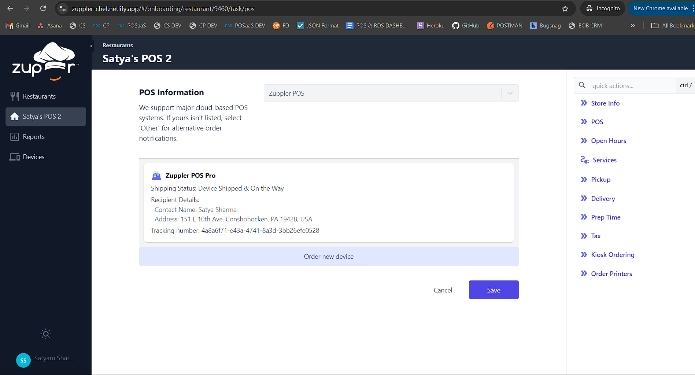Click the Incognito indicator

[x=603, y=8]
